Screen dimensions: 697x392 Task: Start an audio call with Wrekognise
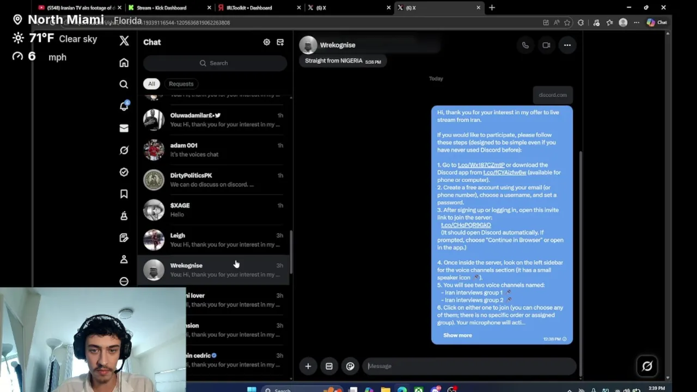525,45
